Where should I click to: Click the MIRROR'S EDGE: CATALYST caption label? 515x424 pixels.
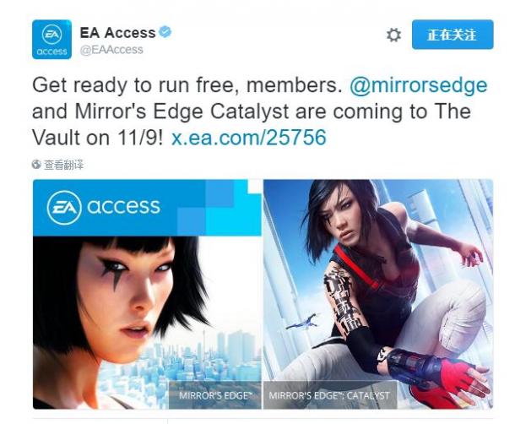(x=330, y=395)
